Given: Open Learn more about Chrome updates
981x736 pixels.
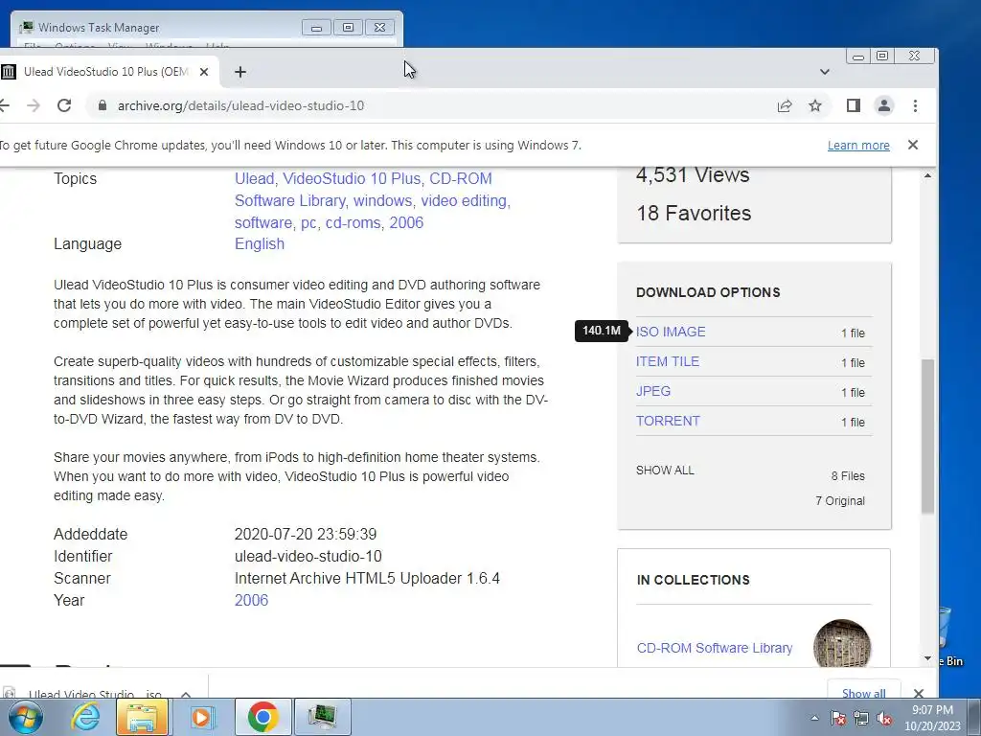Looking at the screenshot, I should coord(858,146).
